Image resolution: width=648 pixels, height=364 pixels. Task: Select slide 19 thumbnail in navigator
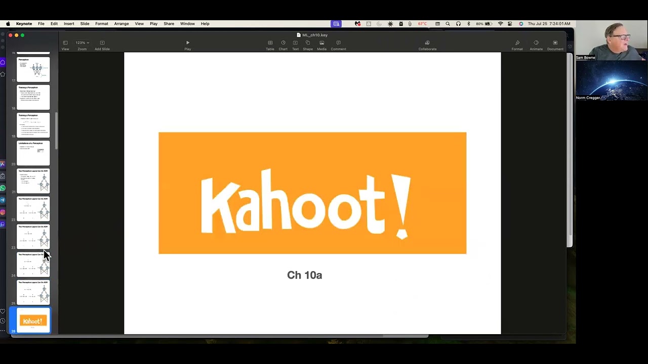33,125
